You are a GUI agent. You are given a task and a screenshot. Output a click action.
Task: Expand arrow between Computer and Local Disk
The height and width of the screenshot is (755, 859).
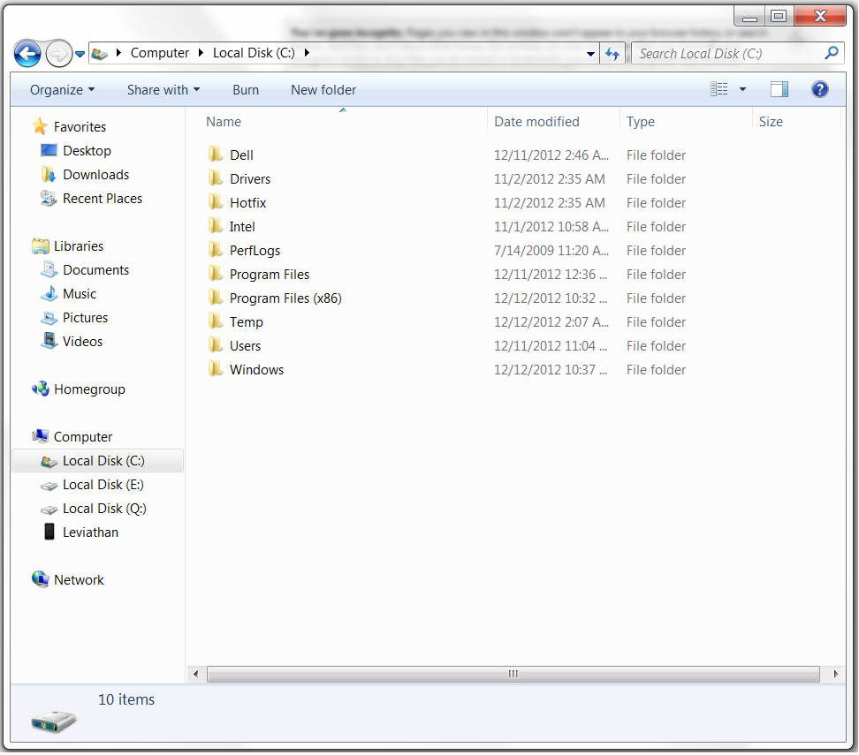coord(201,53)
